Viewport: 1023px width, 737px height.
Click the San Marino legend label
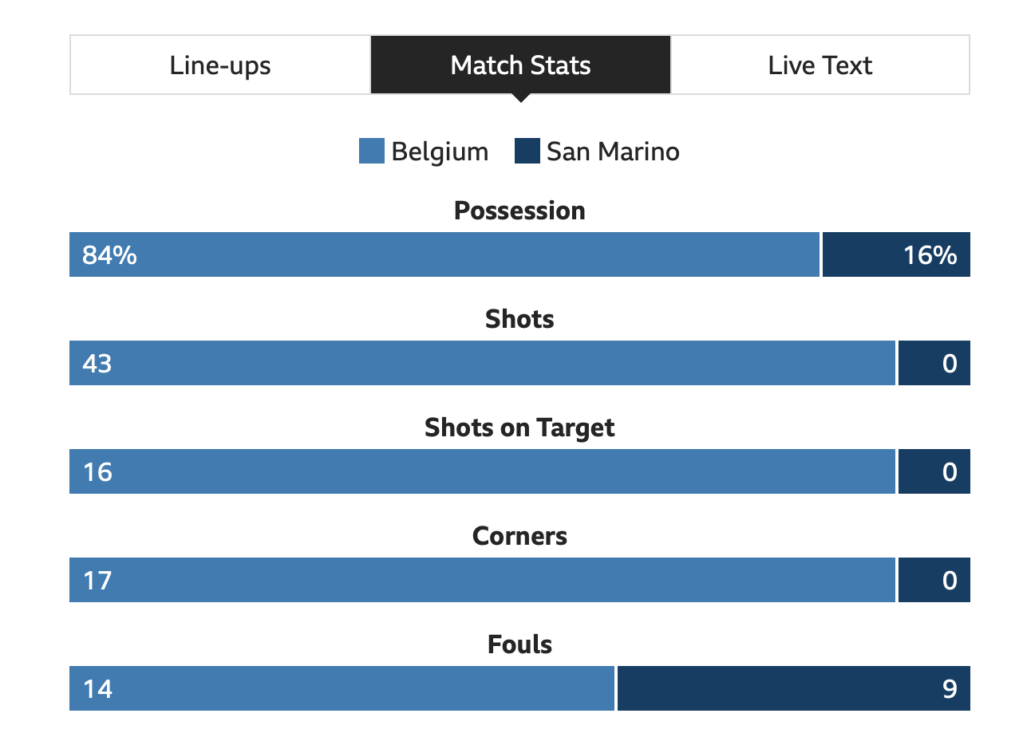coord(613,151)
